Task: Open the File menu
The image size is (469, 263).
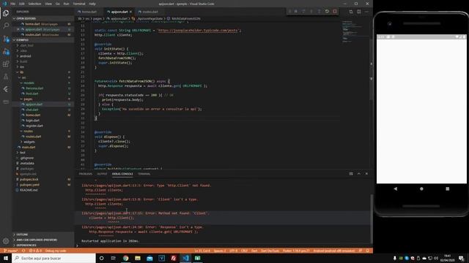Action: tap(12, 4)
